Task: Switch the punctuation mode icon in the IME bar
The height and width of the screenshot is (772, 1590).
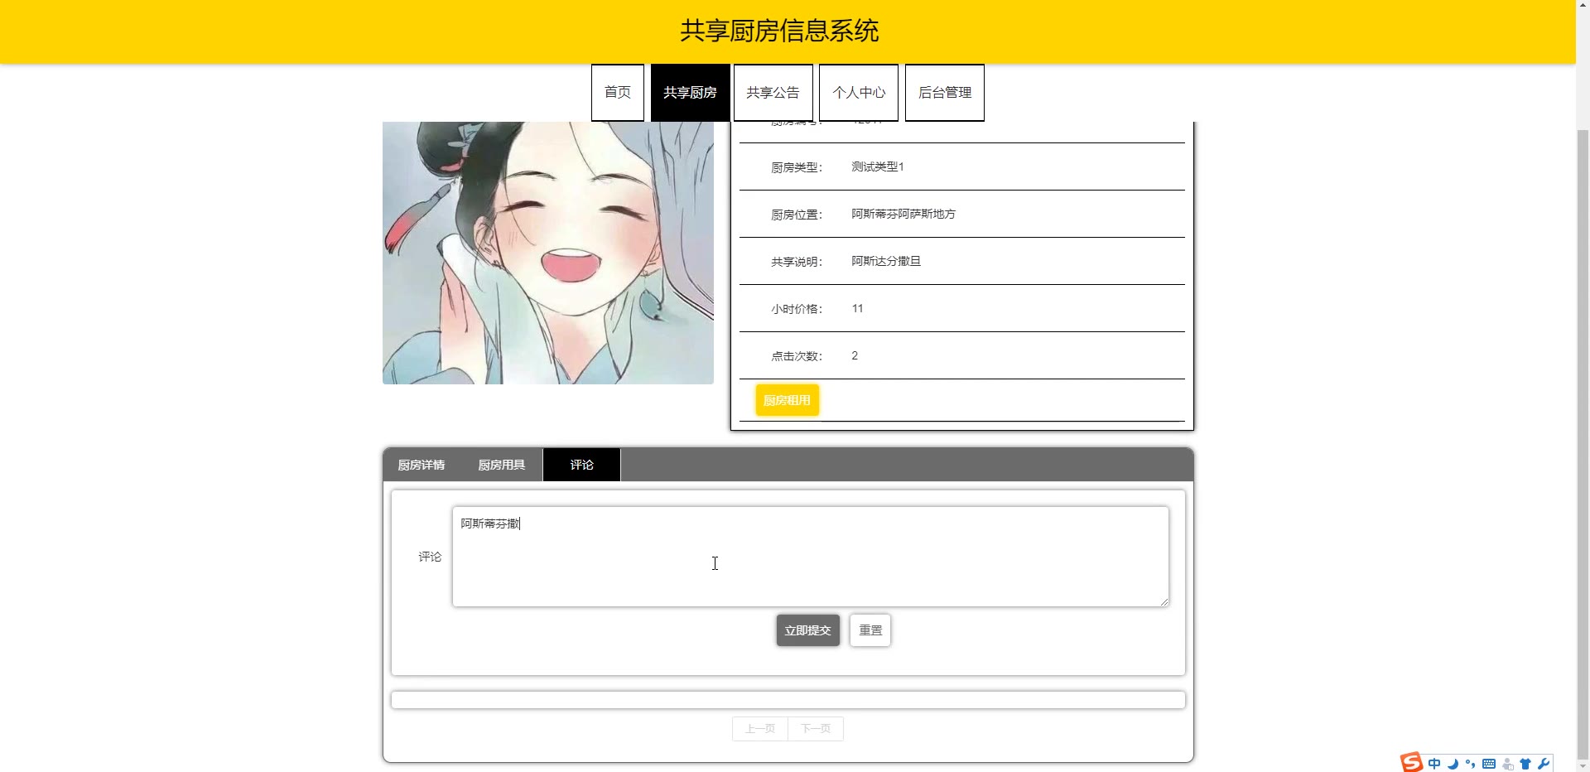Action: pyautogui.click(x=1471, y=764)
